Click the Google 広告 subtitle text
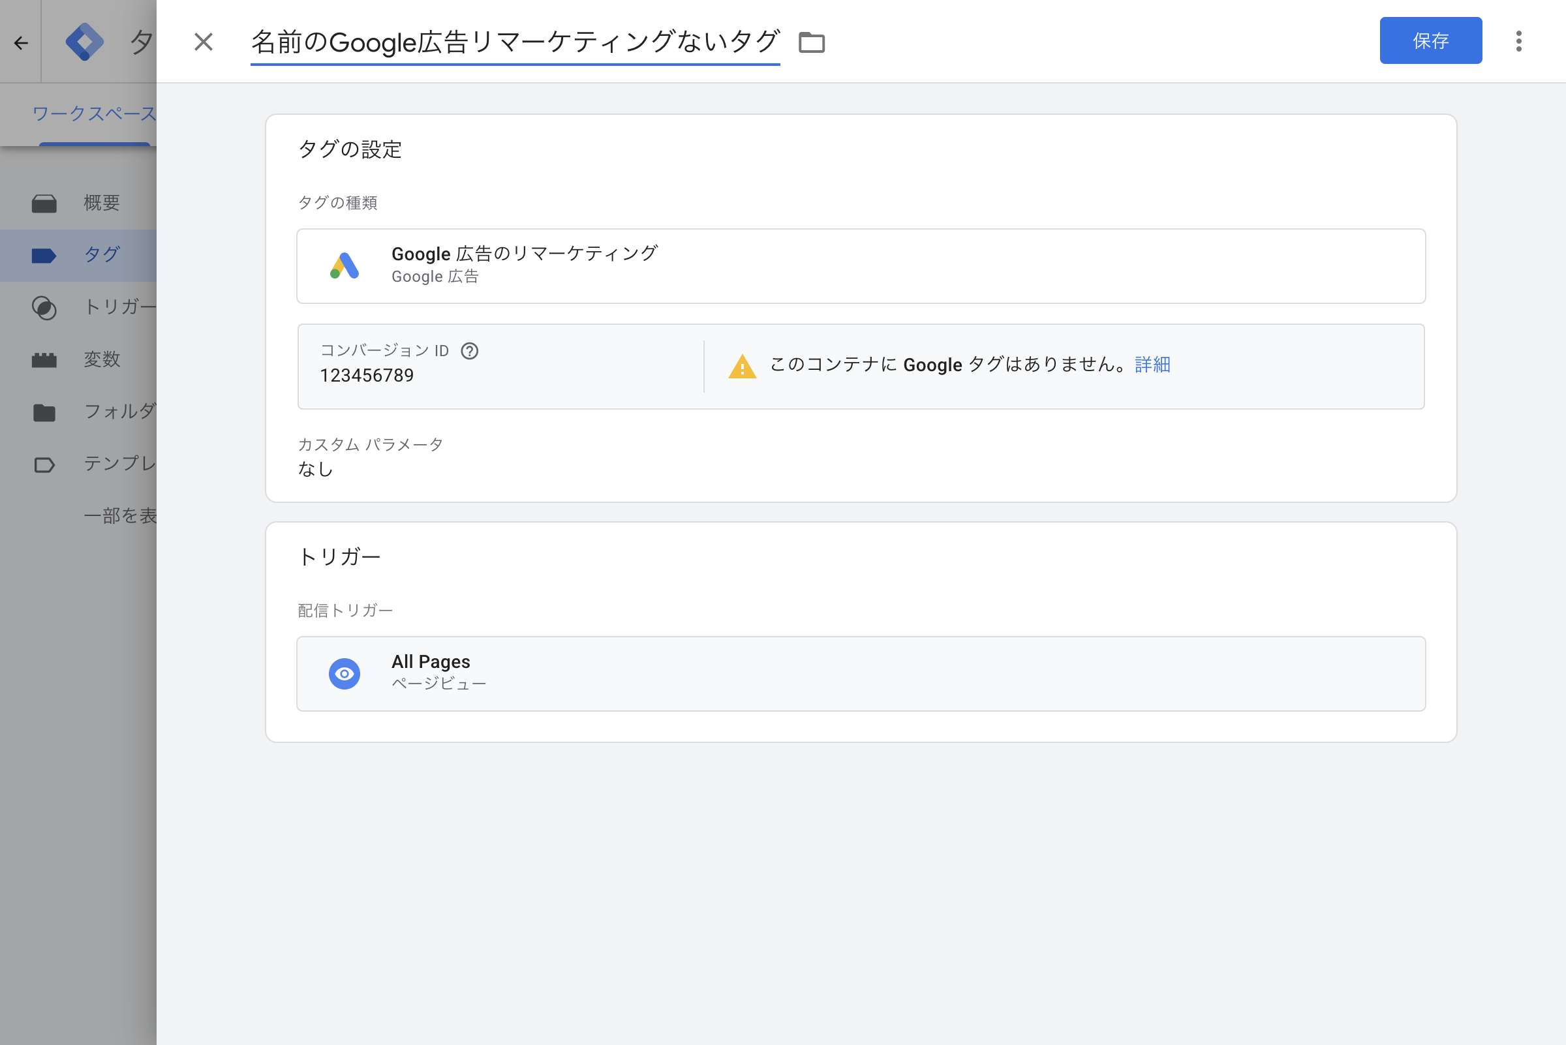The width and height of the screenshot is (1566, 1045). [435, 277]
